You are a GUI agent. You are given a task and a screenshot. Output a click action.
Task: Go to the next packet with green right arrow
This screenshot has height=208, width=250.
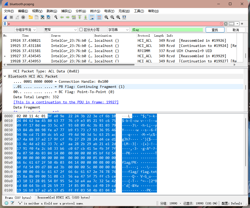click(68, 17)
